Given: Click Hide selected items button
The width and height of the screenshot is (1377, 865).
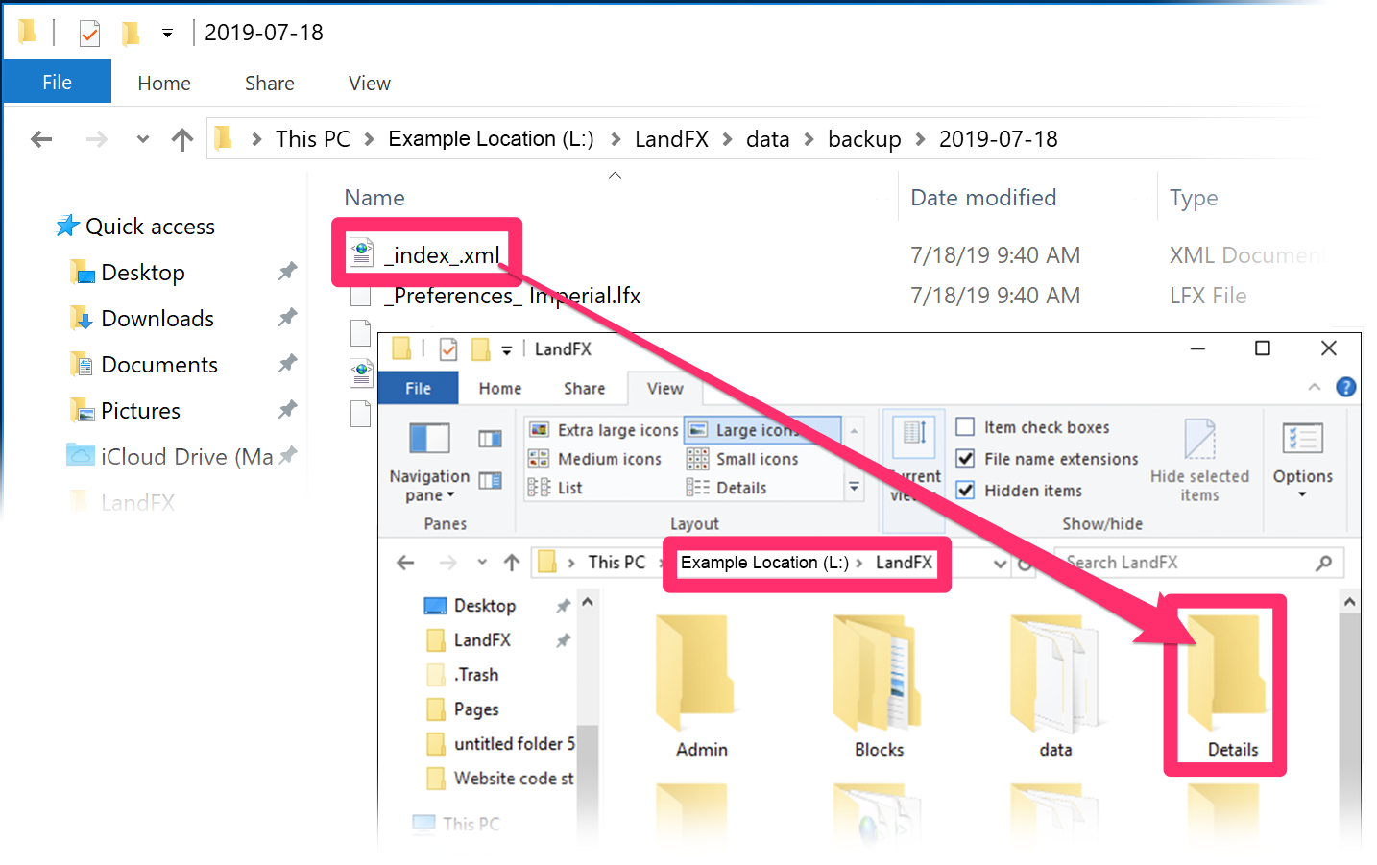Looking at the screenshot, I should point(1199,461).
